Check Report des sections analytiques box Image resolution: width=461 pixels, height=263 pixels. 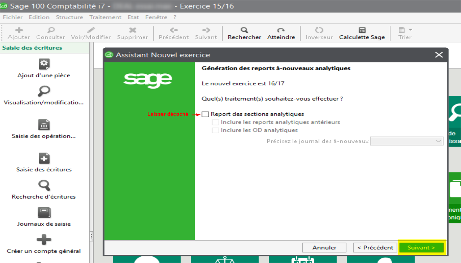[x=205, y=114]
